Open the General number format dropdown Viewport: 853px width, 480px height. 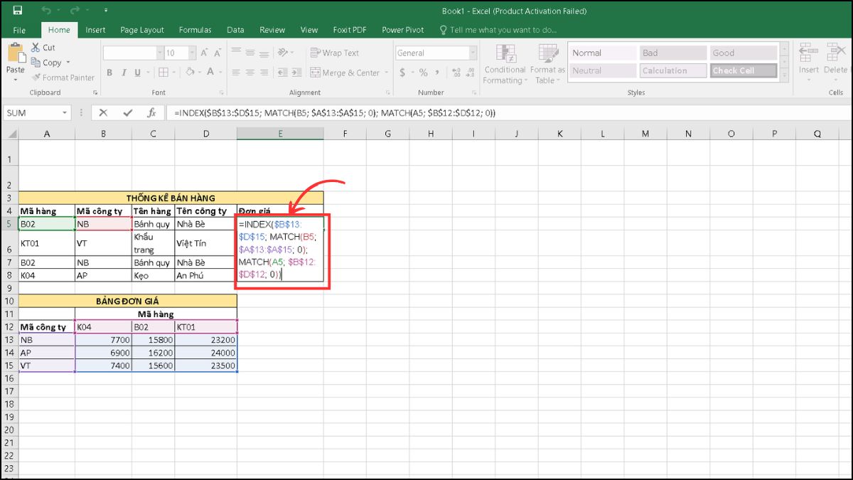click(473, 53)
